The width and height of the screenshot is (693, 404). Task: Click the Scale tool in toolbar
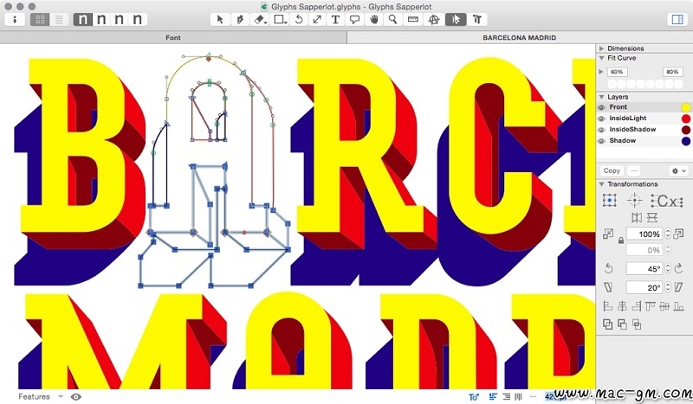(x=316, y=19)
